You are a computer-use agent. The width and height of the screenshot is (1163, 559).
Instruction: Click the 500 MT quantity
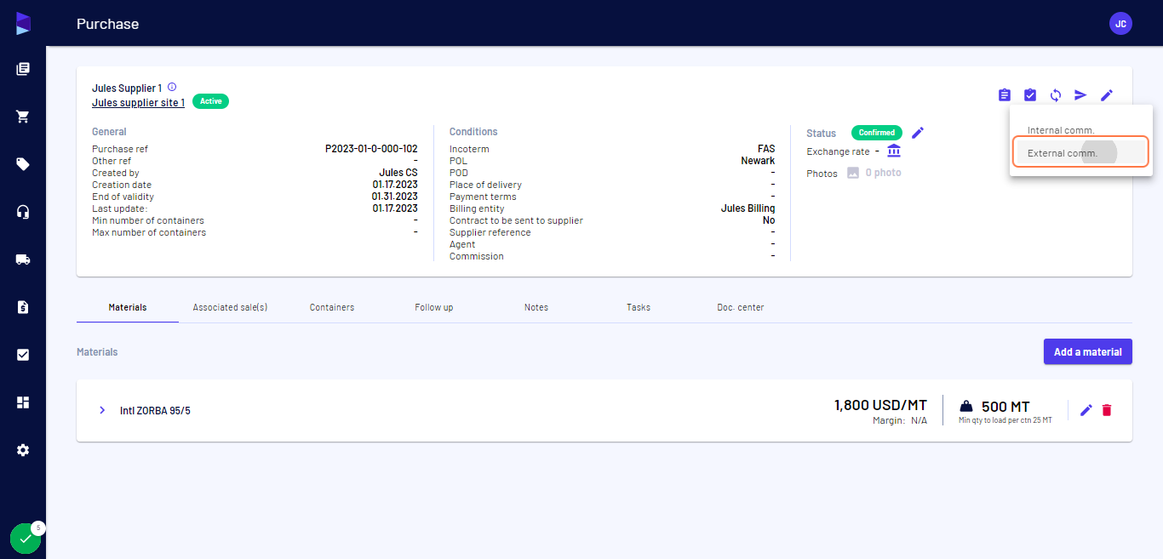coord(1005,407)
